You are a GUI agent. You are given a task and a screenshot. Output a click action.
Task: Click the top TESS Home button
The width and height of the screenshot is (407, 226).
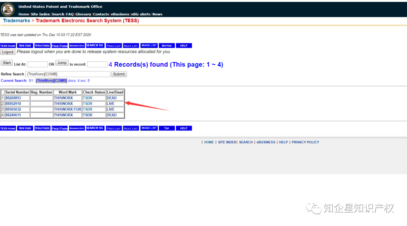(8, 46)
